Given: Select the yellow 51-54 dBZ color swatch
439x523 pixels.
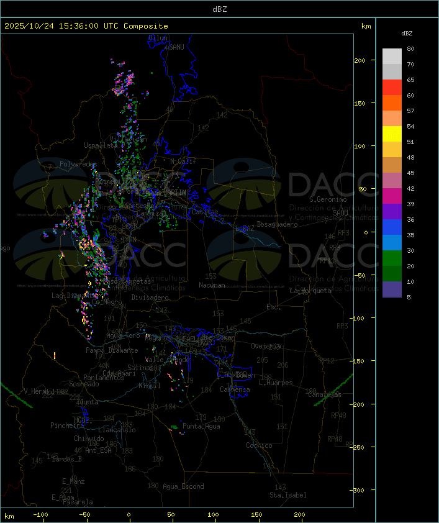Looking at the screenshot, I should [x=392, y=134].
